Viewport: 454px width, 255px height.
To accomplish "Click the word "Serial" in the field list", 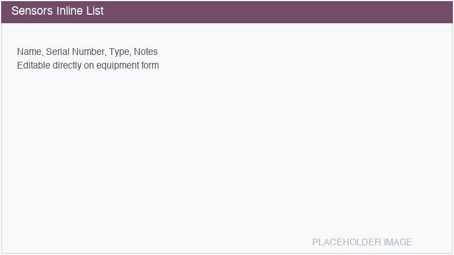I will pyautogui.click(x=57, y=52).
